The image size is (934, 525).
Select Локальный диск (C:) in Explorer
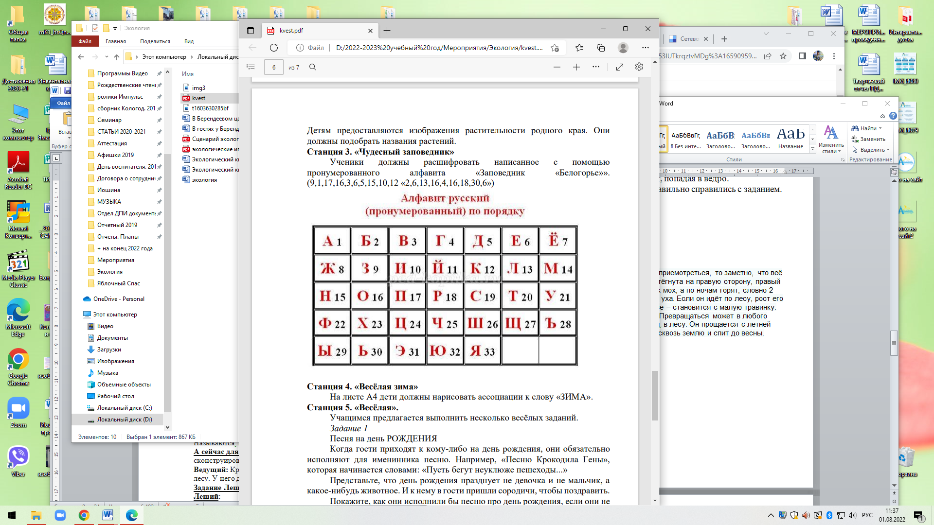124,408
